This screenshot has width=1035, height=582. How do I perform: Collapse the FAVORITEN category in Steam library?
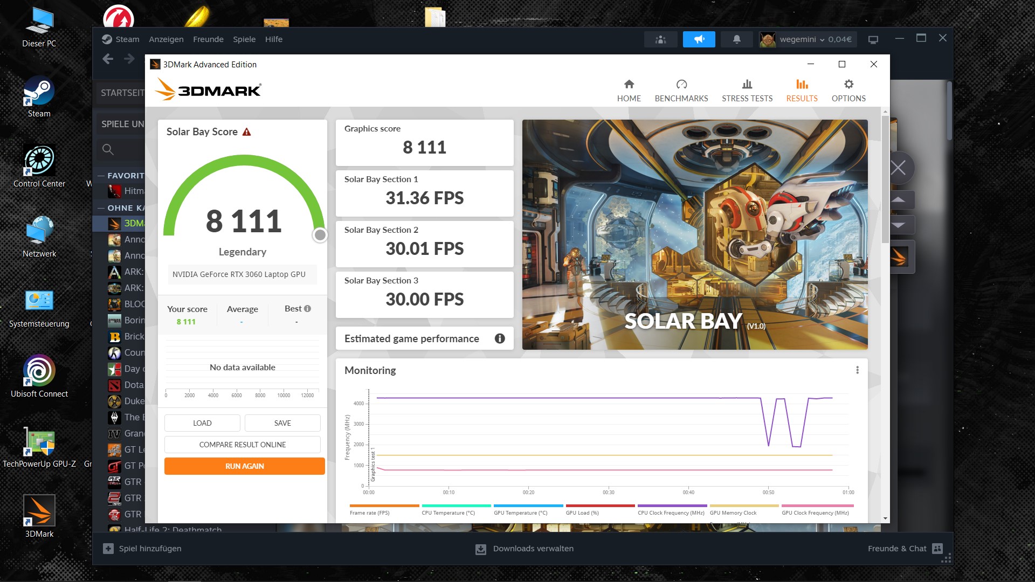tap(101, 176)
